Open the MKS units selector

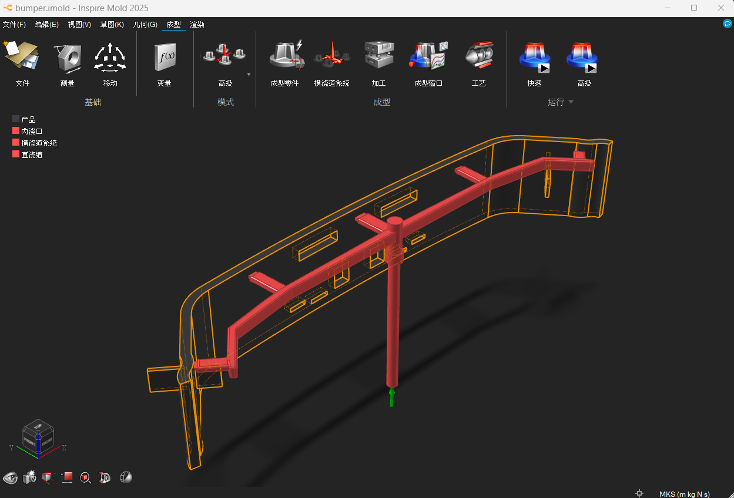tap(684, 494)
